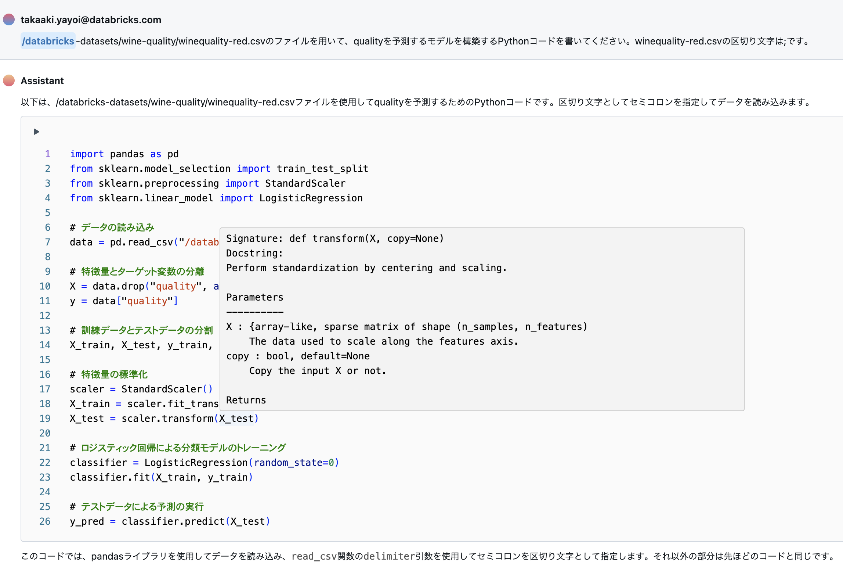Image resolution: width=843 pixels, height=571 pixels.
Task: Click the Assistant avatar icon
Action: pos(8,80)
